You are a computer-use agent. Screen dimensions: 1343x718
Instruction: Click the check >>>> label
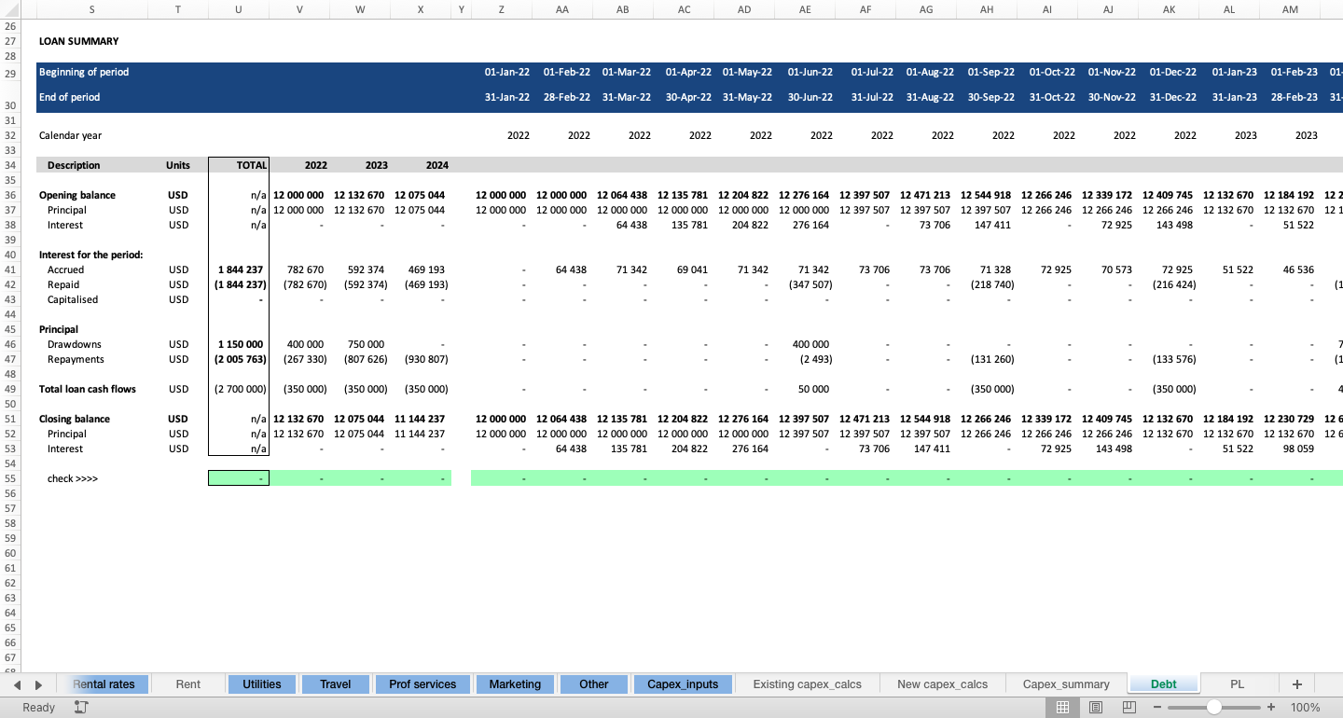click(73, 478)
